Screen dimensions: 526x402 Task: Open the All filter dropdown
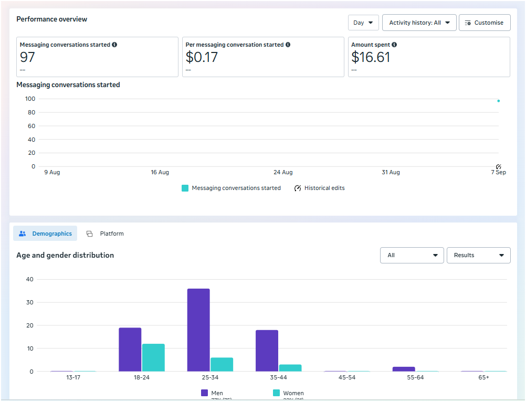click(x=412, y=256)
